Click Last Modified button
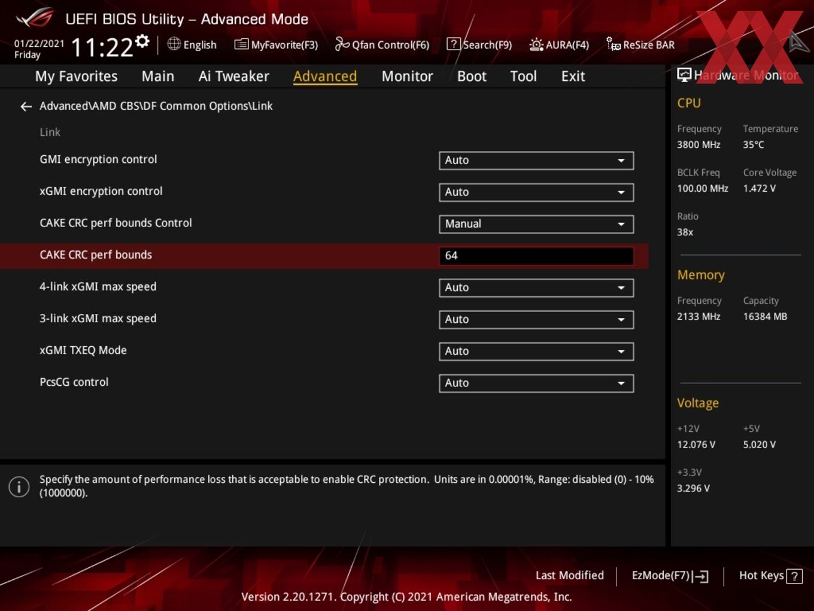The height and width of the screenshot is (611, 814). pos(570,576)
